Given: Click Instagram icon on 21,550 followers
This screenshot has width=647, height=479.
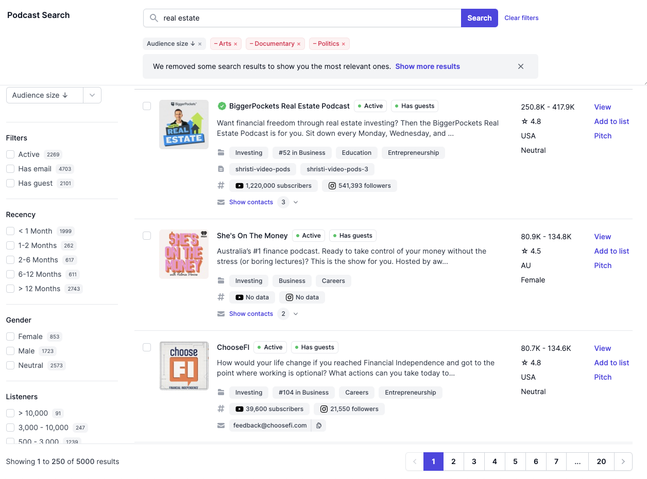Looking at the screenshot, I should pyautogui.click(x=324, y=409).
